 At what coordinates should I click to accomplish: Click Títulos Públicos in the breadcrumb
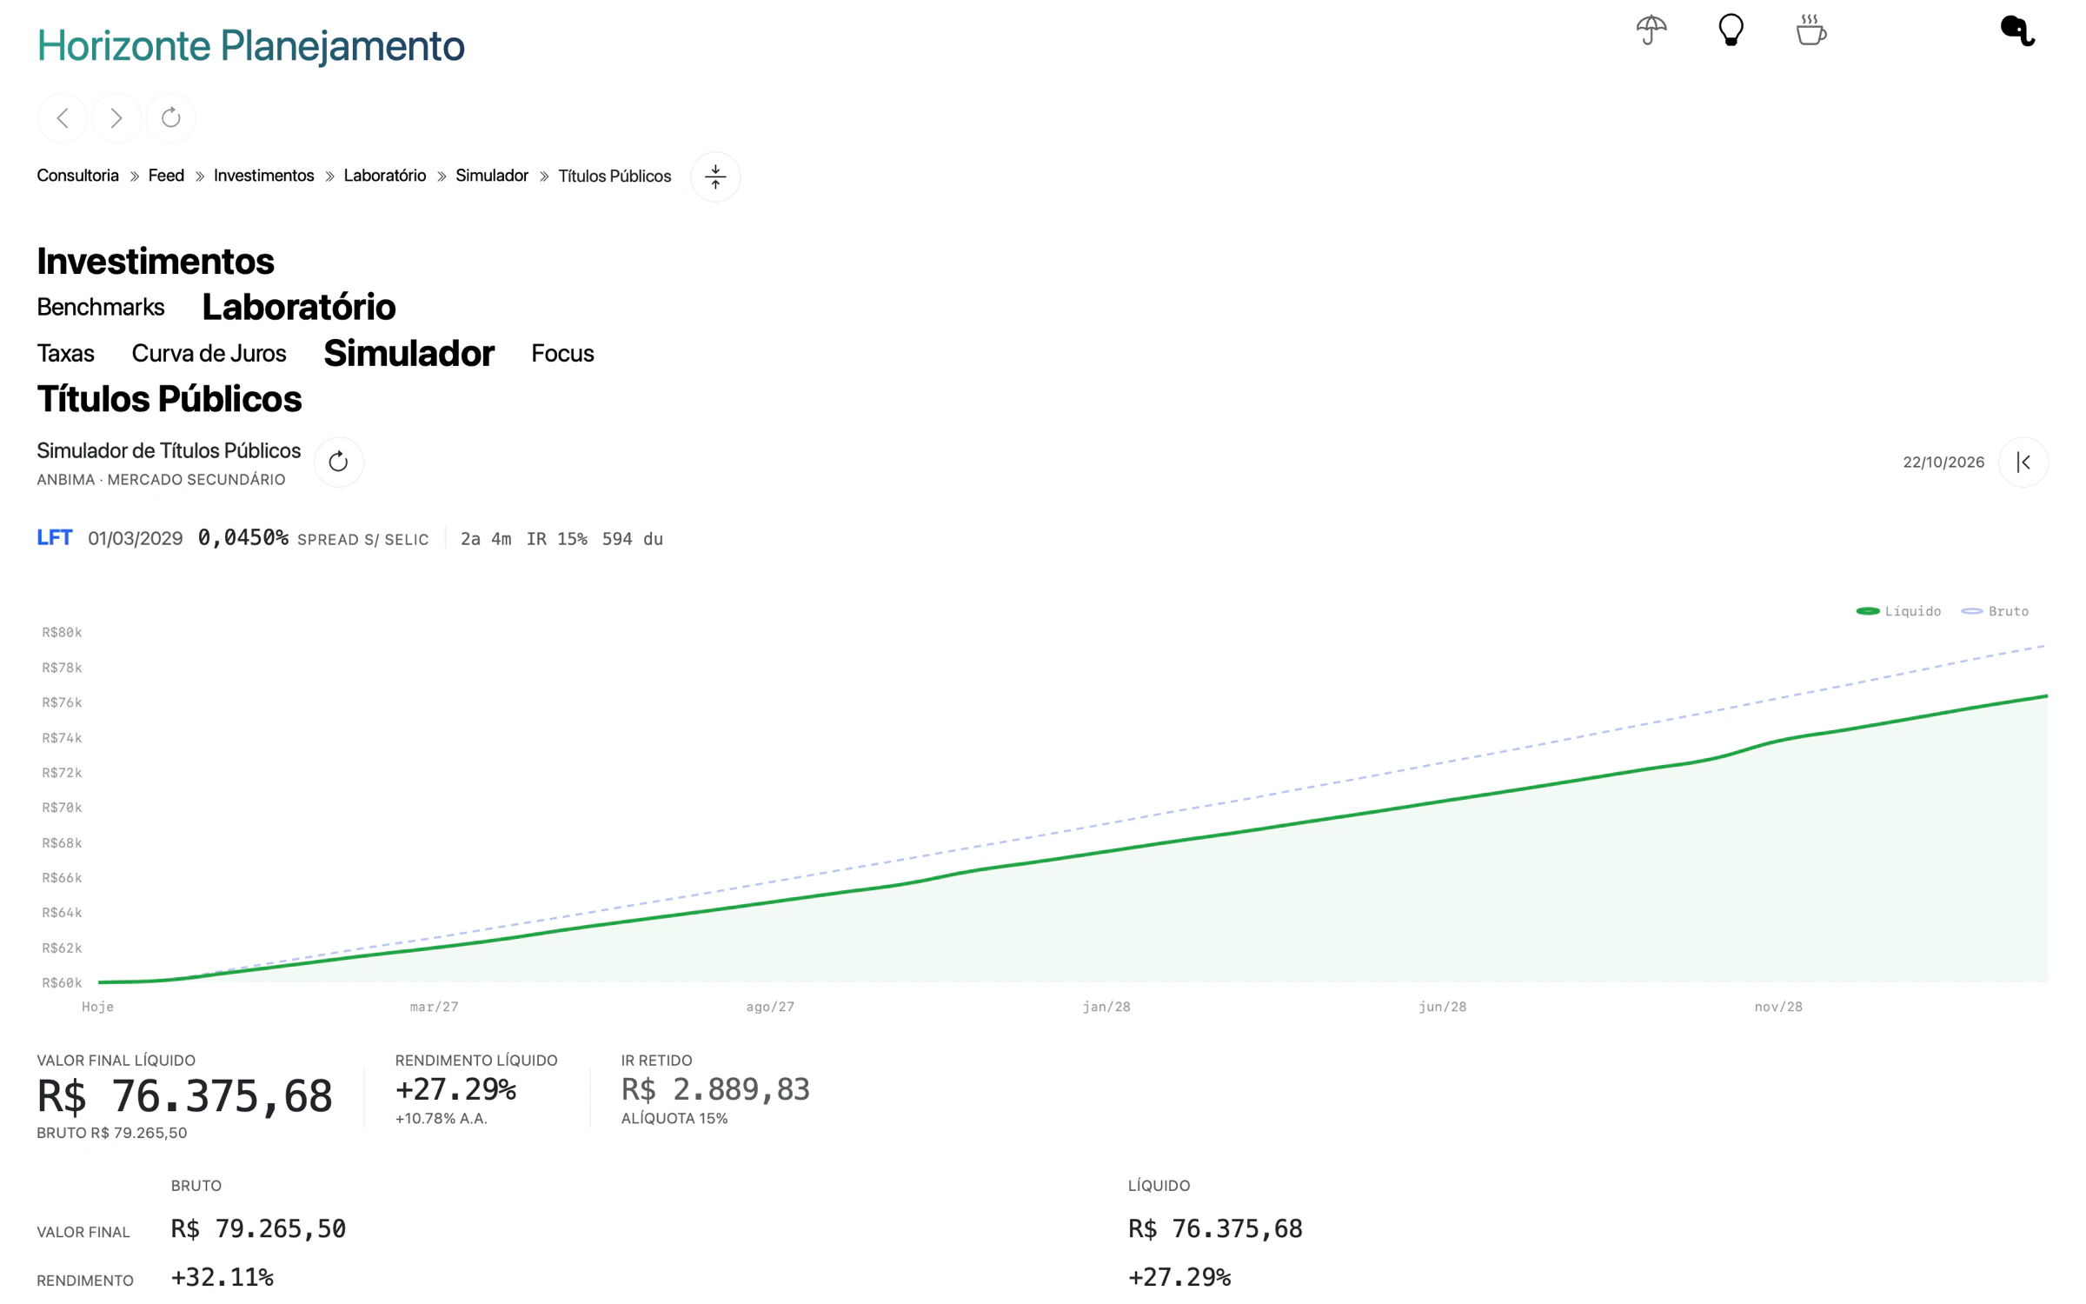[615, 176]
